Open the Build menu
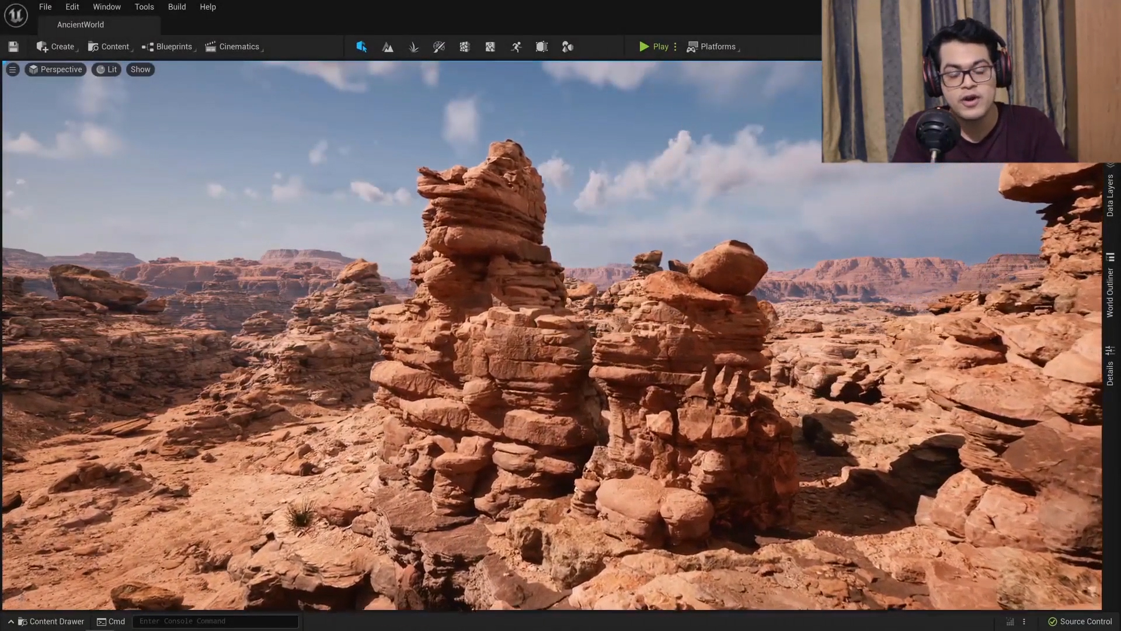Viewport: 1121px width, 631px height. [x=177, y=7]
